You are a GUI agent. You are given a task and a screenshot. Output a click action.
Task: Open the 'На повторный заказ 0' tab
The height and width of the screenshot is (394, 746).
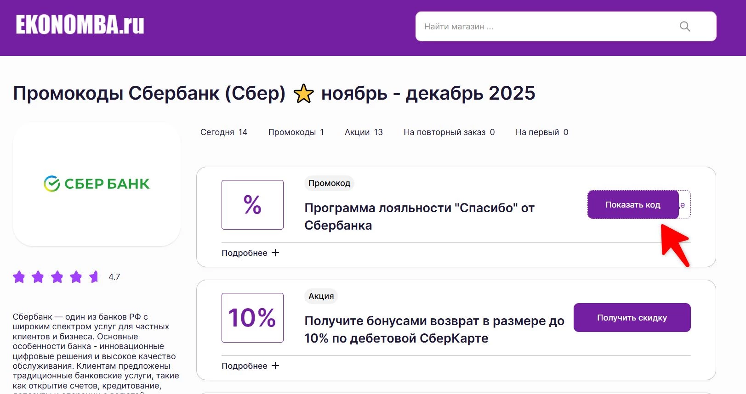point(449,132)
